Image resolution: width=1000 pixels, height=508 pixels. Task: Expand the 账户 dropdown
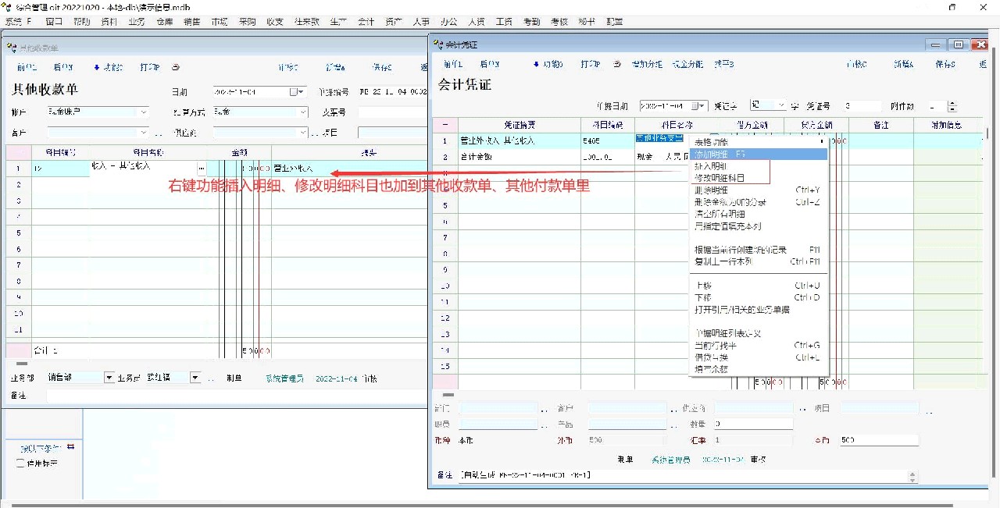[143, 112]
